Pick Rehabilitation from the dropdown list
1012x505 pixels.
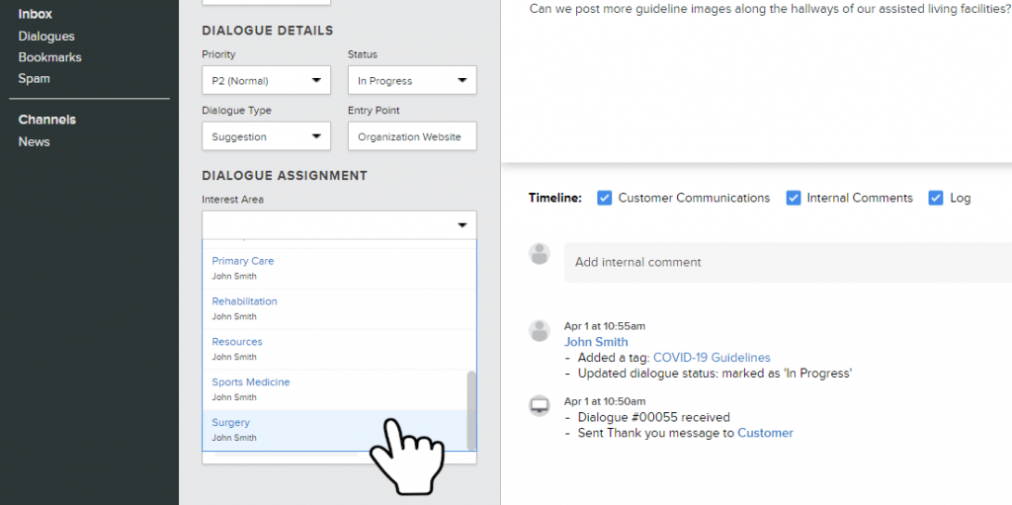(335, 308)
